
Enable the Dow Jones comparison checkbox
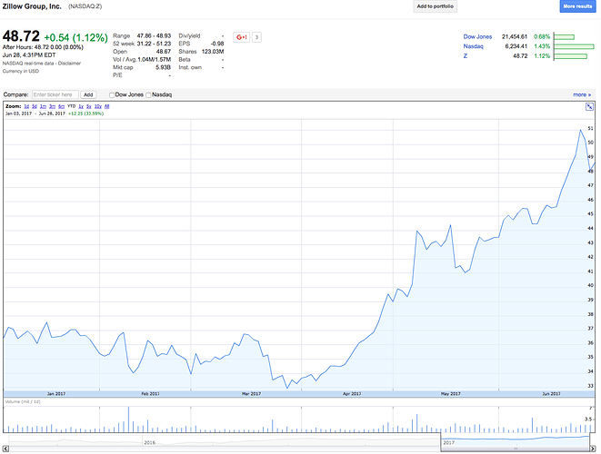coord(113,94)
